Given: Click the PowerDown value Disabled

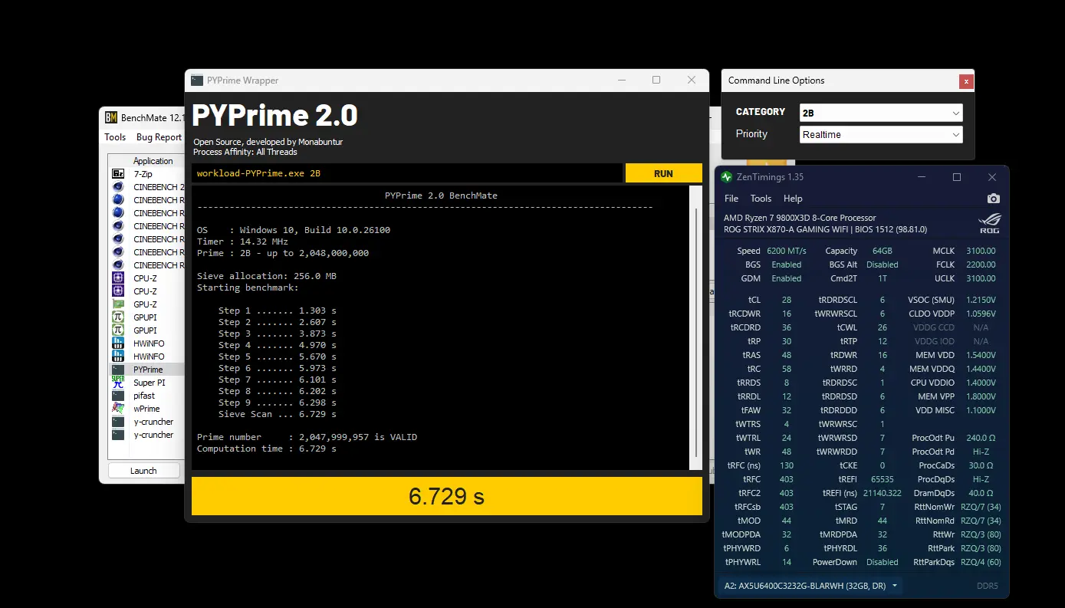Looking at the screenshot, I should [882, 562].
